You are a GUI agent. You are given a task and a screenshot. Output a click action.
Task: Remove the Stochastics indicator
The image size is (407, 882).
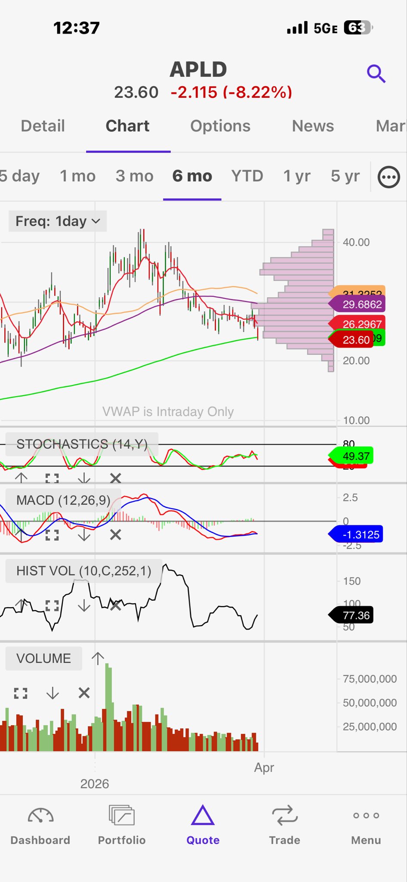(x=115, y=478)
